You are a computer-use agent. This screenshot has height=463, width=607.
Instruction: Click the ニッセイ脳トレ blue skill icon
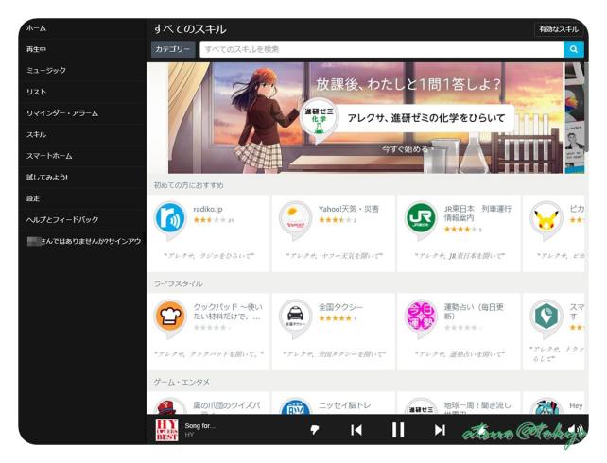point(295,406)
